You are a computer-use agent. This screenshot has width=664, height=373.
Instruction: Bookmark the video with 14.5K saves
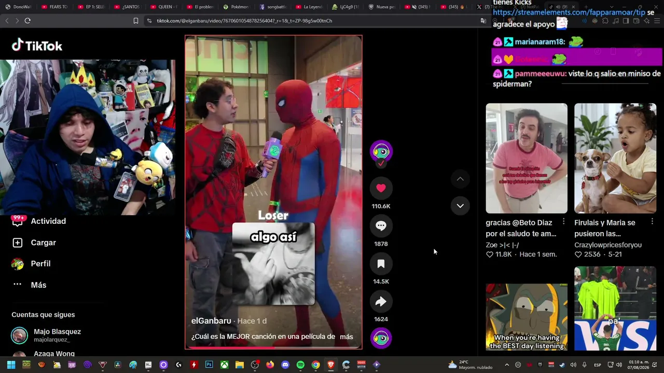[381, 264]
